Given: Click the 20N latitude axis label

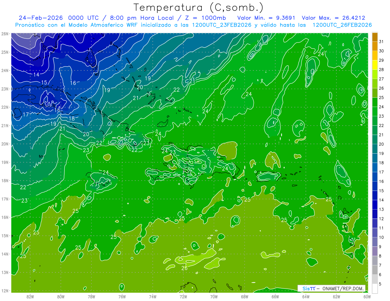Looking at the screenshot, I should tap(5, 144).
